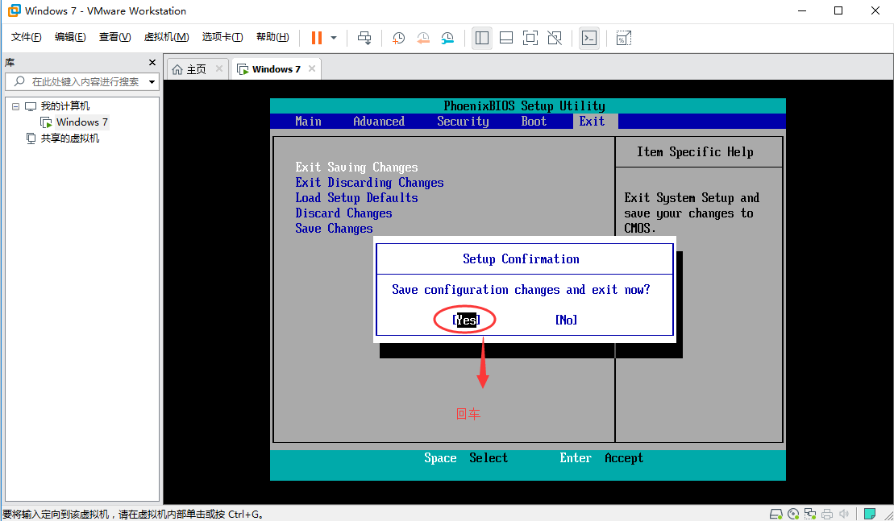Select 共享的虚拟机 in library tree
The height and width of the screenshot is (521, 894).
coord(69,138)
